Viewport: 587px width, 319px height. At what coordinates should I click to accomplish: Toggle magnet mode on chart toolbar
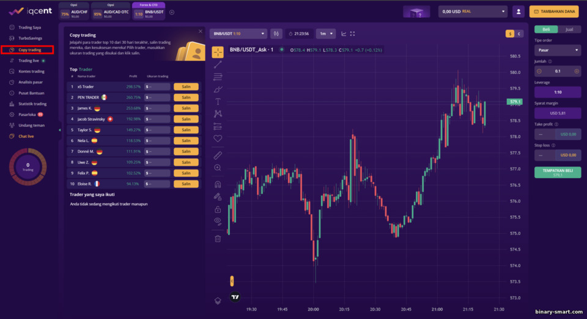pyautogui.click(x=218, y=184)
